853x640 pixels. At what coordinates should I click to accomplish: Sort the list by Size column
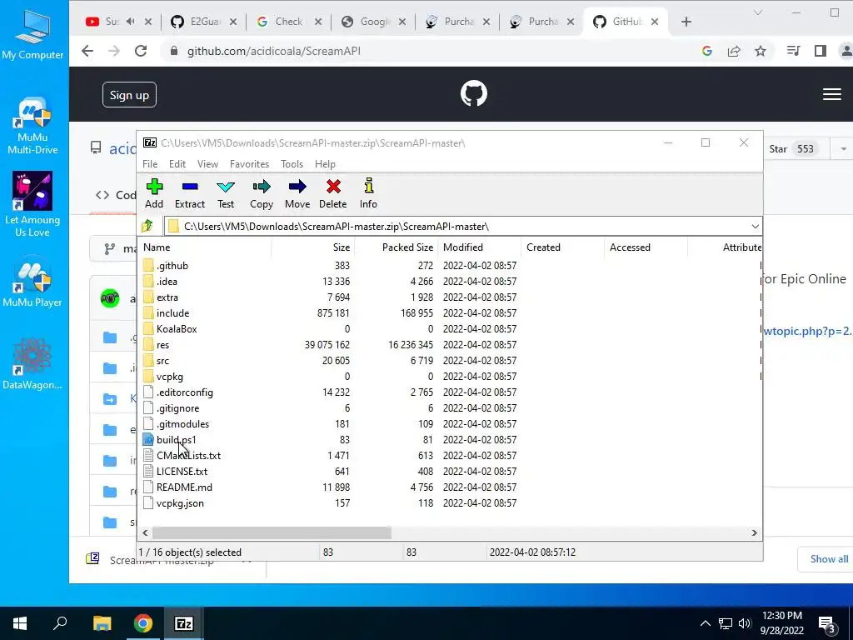[313, 247]
